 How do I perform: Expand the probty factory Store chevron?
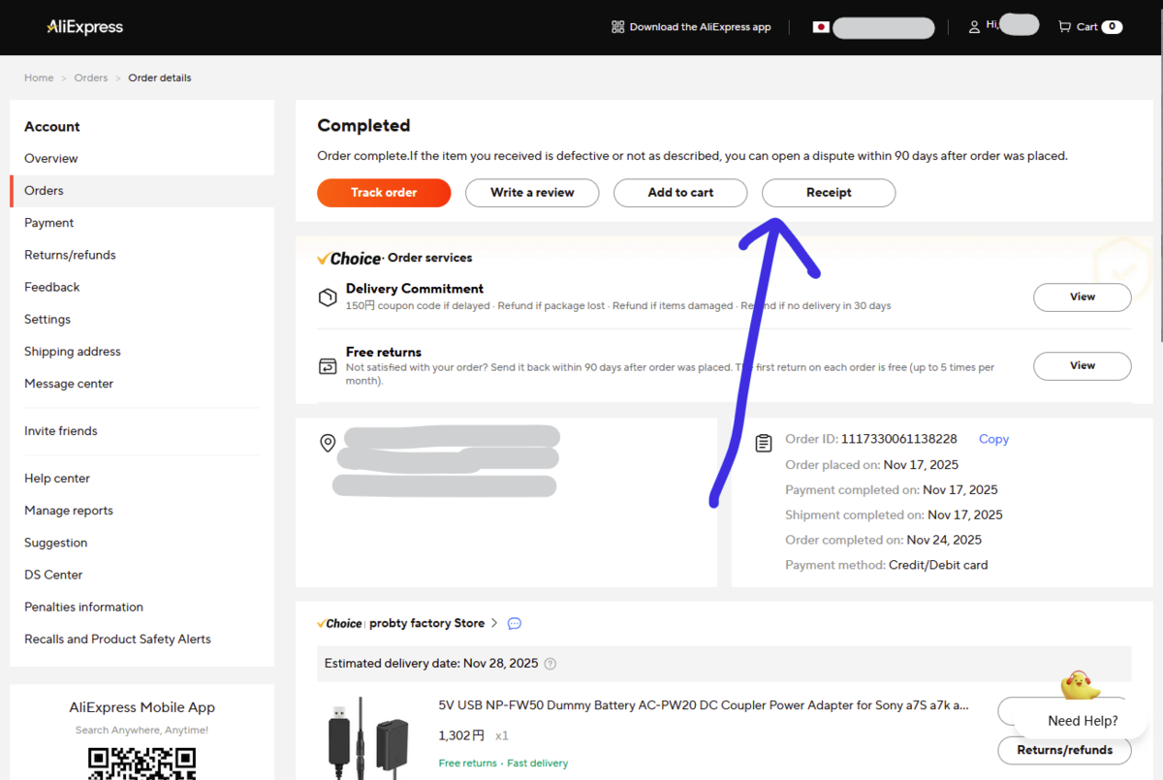point(494,623)
